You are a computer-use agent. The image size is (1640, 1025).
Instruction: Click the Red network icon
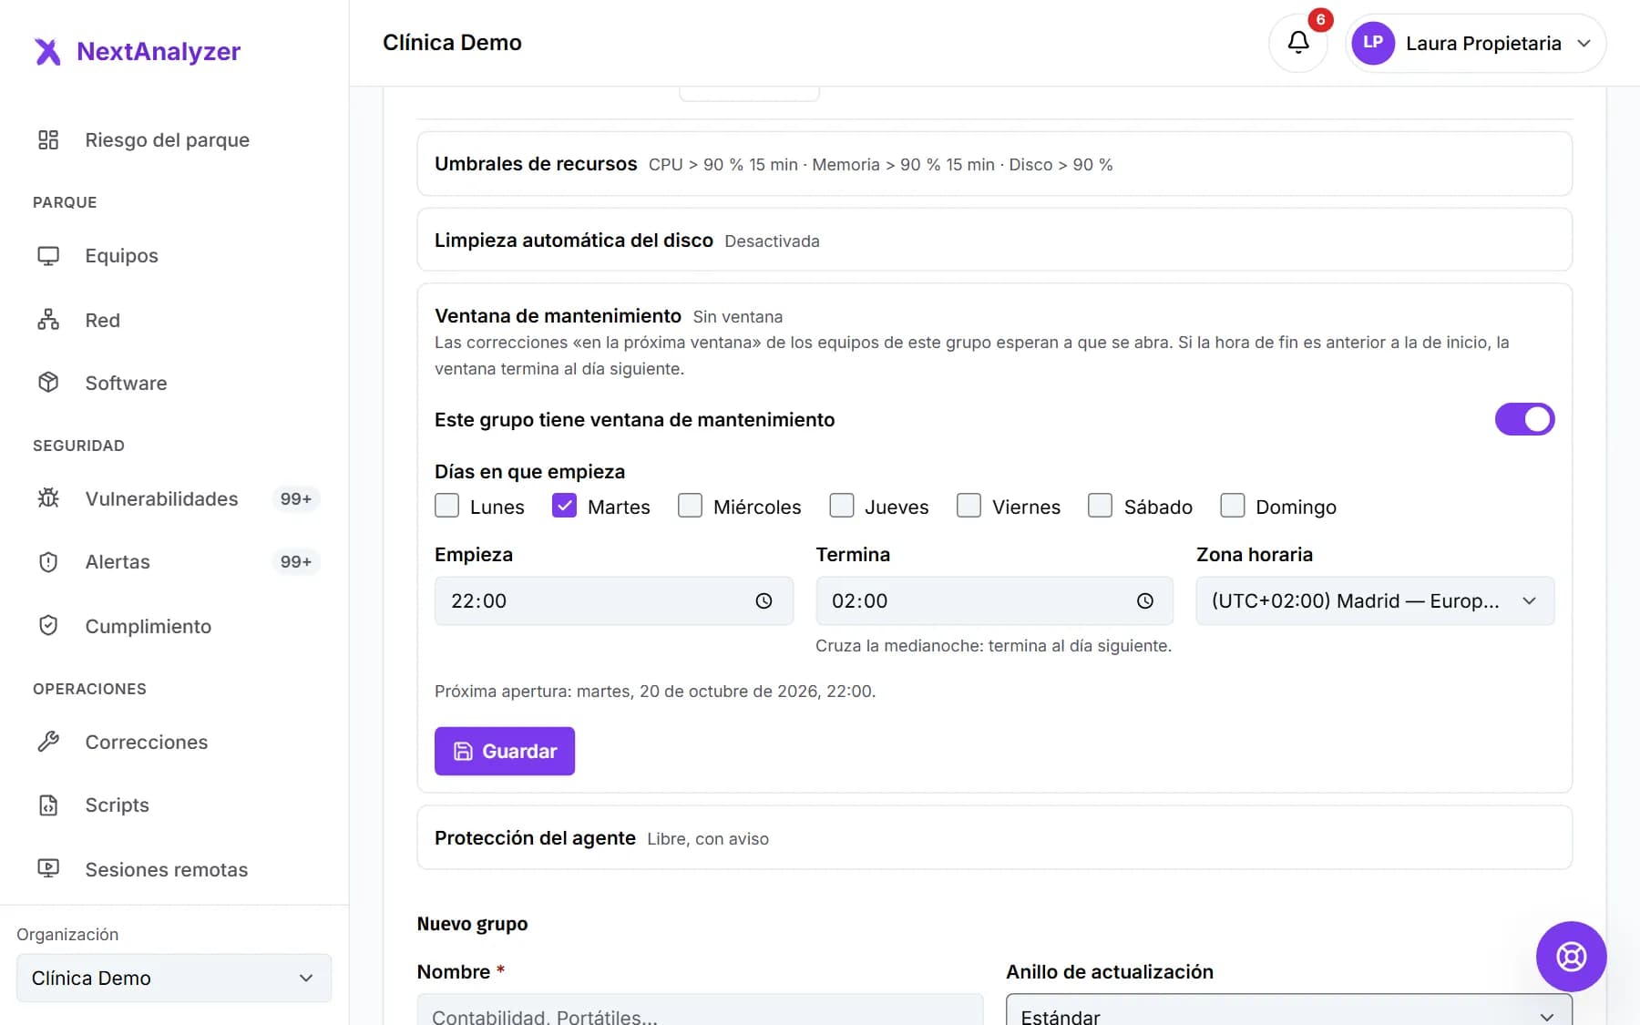pyautogui.click(x=48, y=320)
